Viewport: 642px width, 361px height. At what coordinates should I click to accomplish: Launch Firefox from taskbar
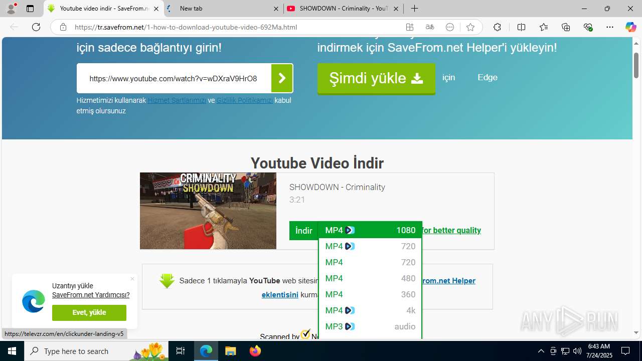[255, 351]
